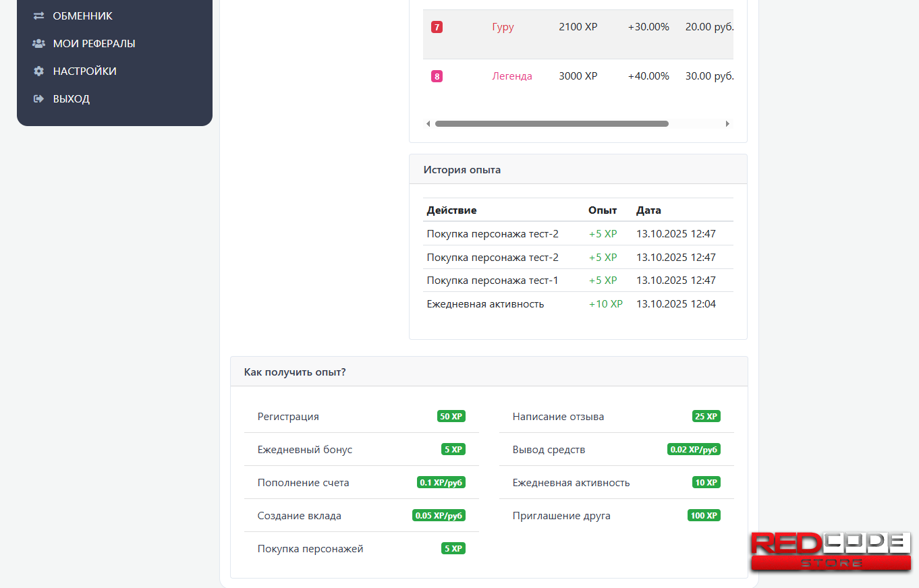Click the REDCODE Store logo
This screenshot has height=588, width=919.
pyautogui.click(x=830, y=552)
